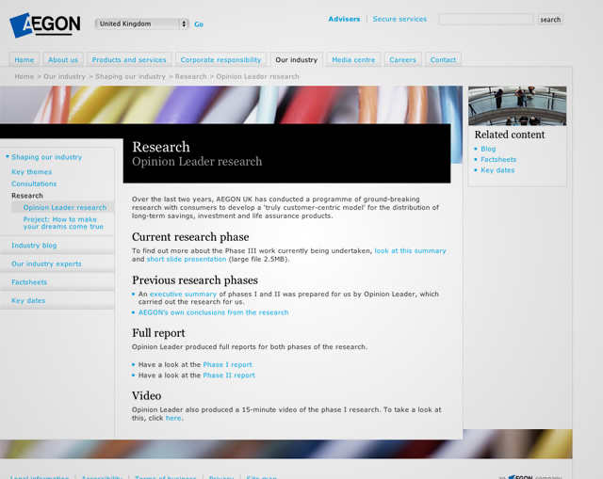Click the 'here' video link
Viewport: 603px width, 479px height.
[x=173, y=418]
